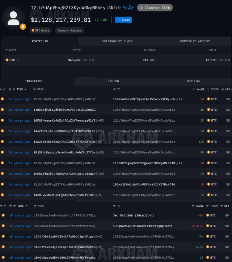
Task: Open address 15BxdjCWWqL6dVUuREVUxaXfjX37RaVDTd
Action: [x=144, y=185]
